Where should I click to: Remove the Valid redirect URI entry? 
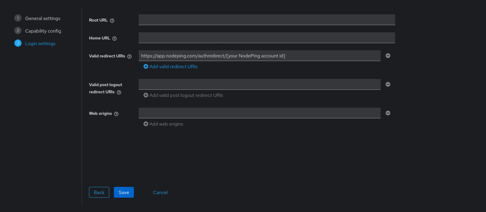(x=388, y=56)
